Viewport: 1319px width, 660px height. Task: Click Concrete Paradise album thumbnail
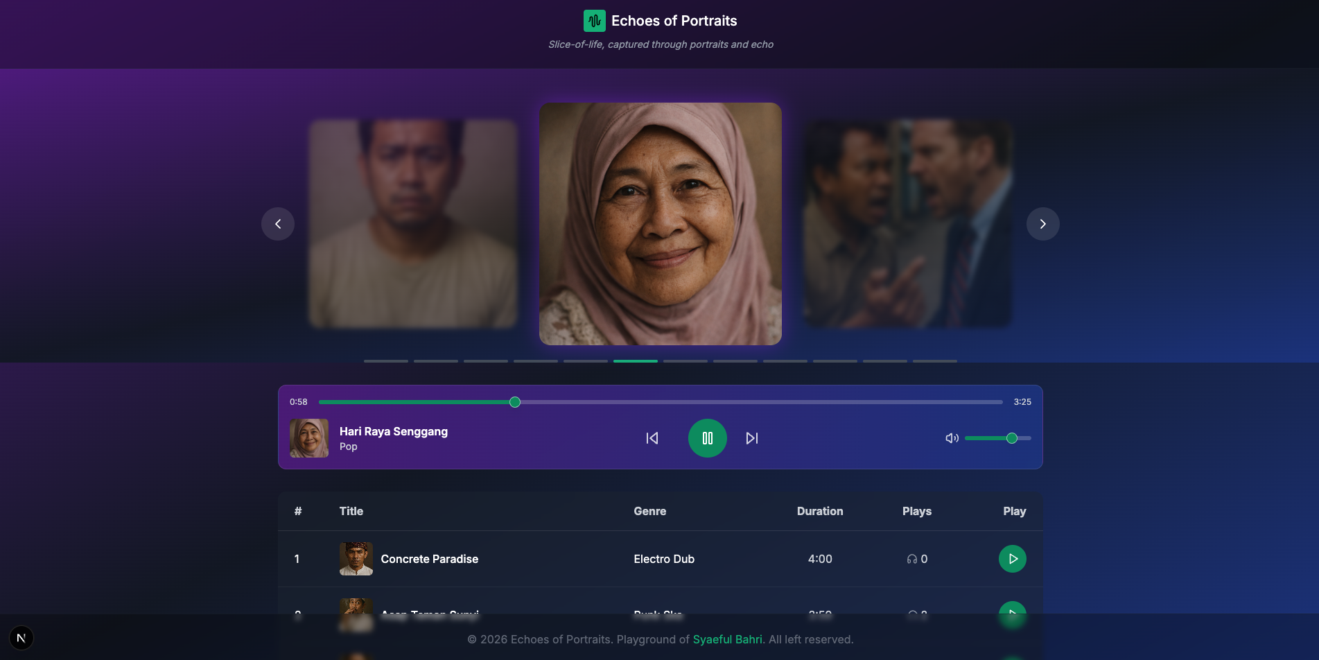356,559
